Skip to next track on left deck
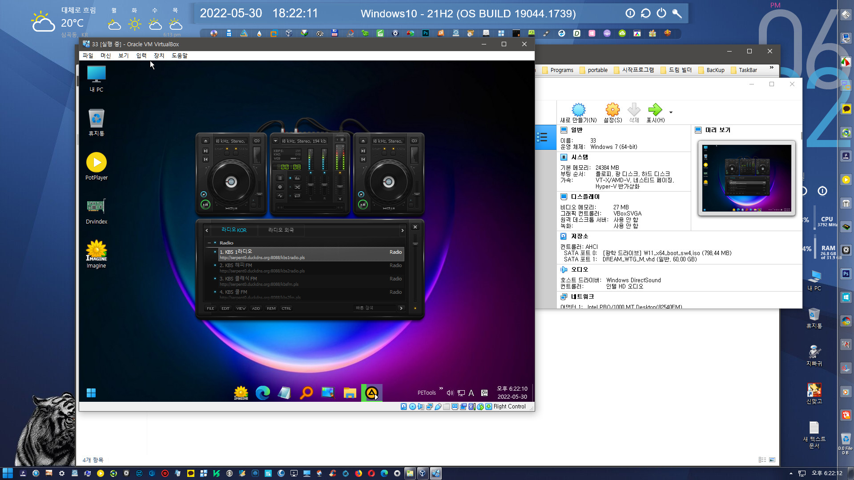Screen dimensions: 854x480 pos(205,151)
